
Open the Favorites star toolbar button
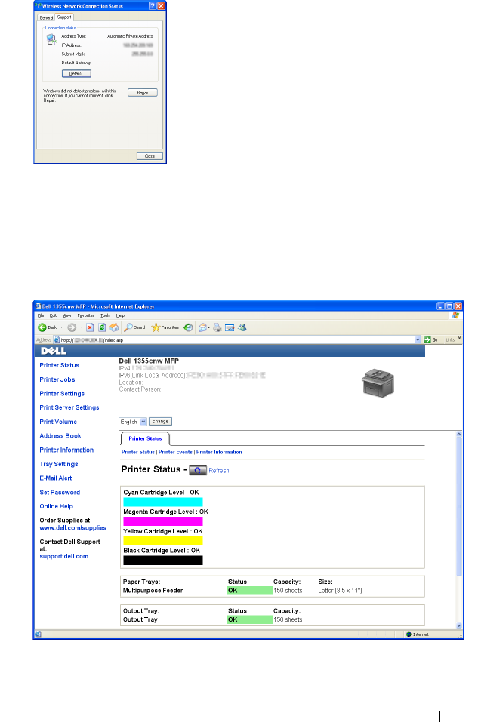tap(165, 327)
